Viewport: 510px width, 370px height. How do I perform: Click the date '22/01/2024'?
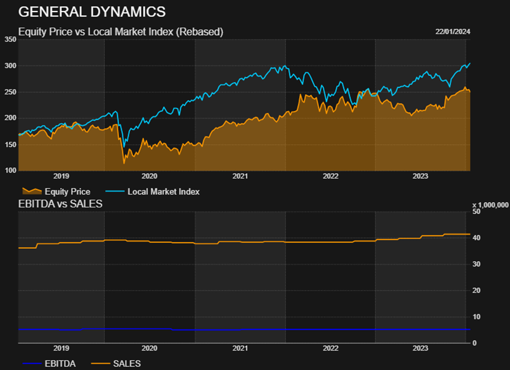click(453, 31)
